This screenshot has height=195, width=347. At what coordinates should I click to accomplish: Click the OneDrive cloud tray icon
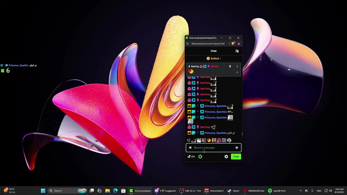pyautogui.click(x=306, y=191)
